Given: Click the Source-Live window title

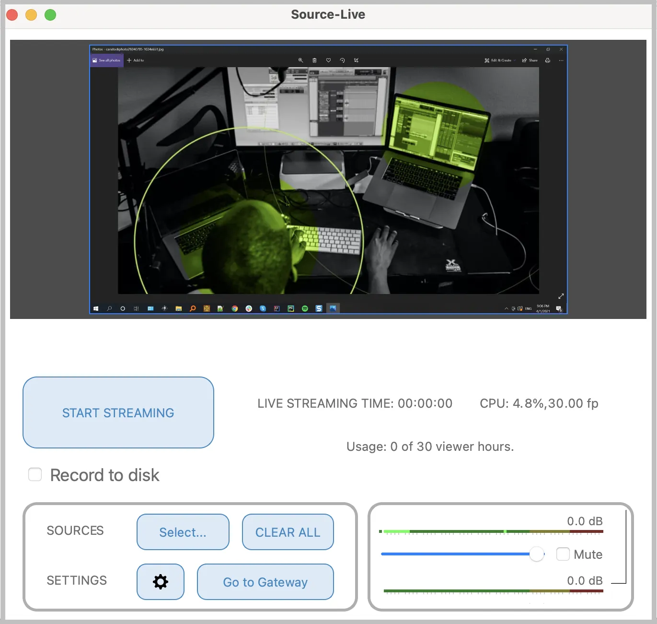Looking at the screenshot, I should (328, 14).
